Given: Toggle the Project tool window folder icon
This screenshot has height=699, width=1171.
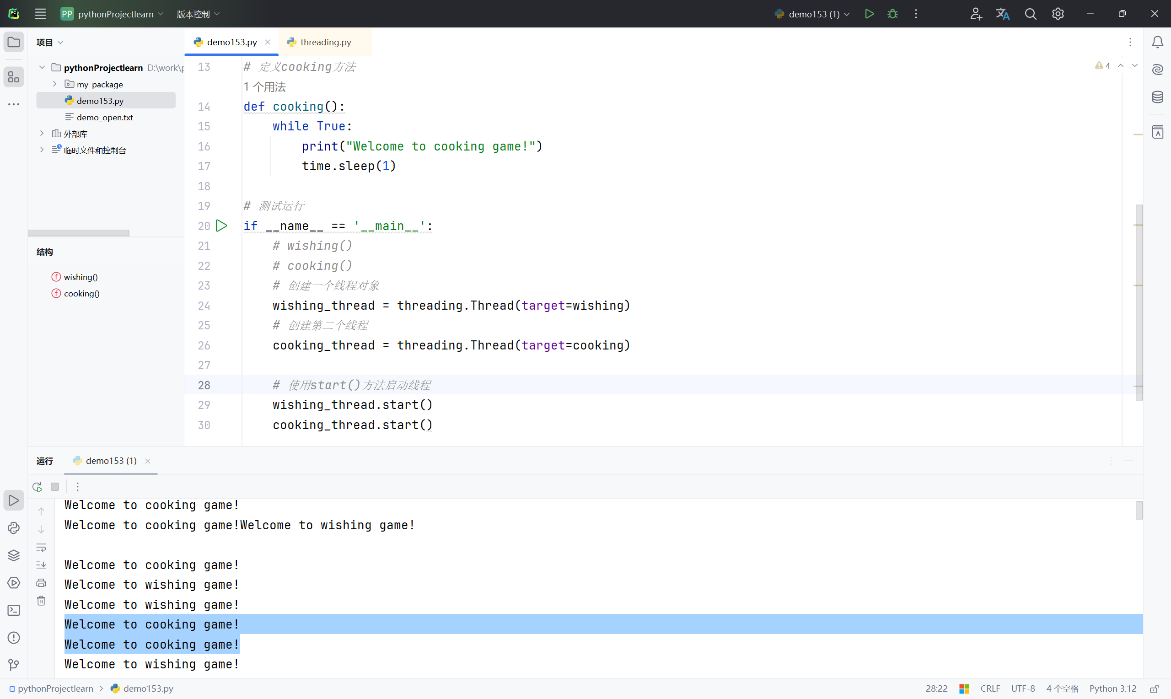Looking at the screenshot, I should pos(14,43).
